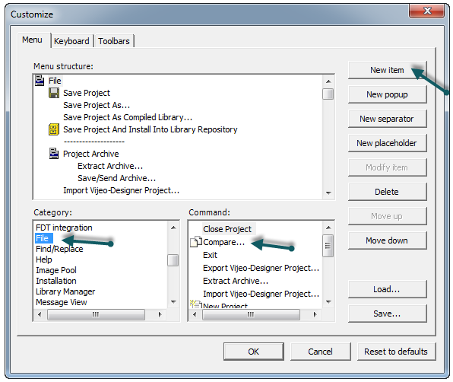Select Extract Archive... in the Menu structure tree
Screen dimensions: 453x382
[110, 166]
